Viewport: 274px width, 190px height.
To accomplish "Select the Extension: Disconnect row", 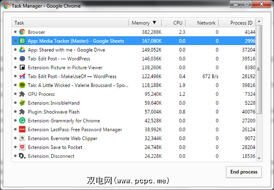I will (134, 156).
